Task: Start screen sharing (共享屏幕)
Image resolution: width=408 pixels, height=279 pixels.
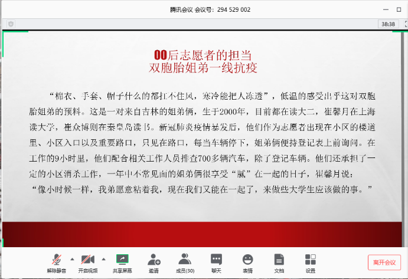Action: click(122, 262)
